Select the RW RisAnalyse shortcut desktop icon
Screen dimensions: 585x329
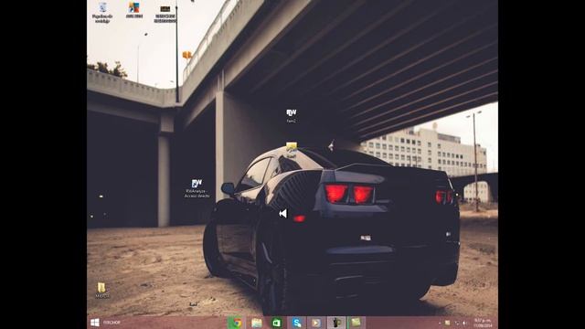(x=197, y=188)
